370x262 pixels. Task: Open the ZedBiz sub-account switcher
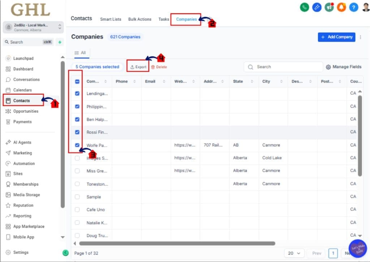pyautogui.click(x=33, y=27)
